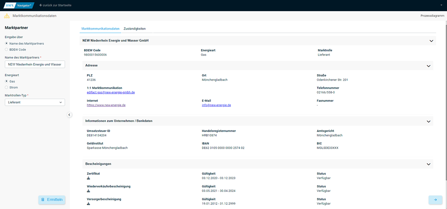
Task: Collapse the Adresse section
Action: tap(428, 65)
